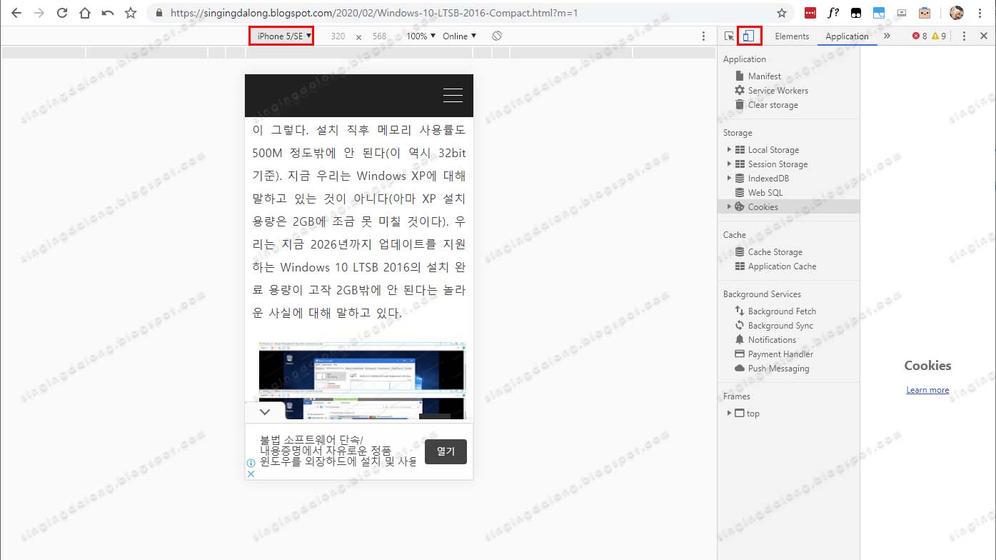
Task: Click the undo arrow icon in the browser toolbar
Action: (108, 13)
